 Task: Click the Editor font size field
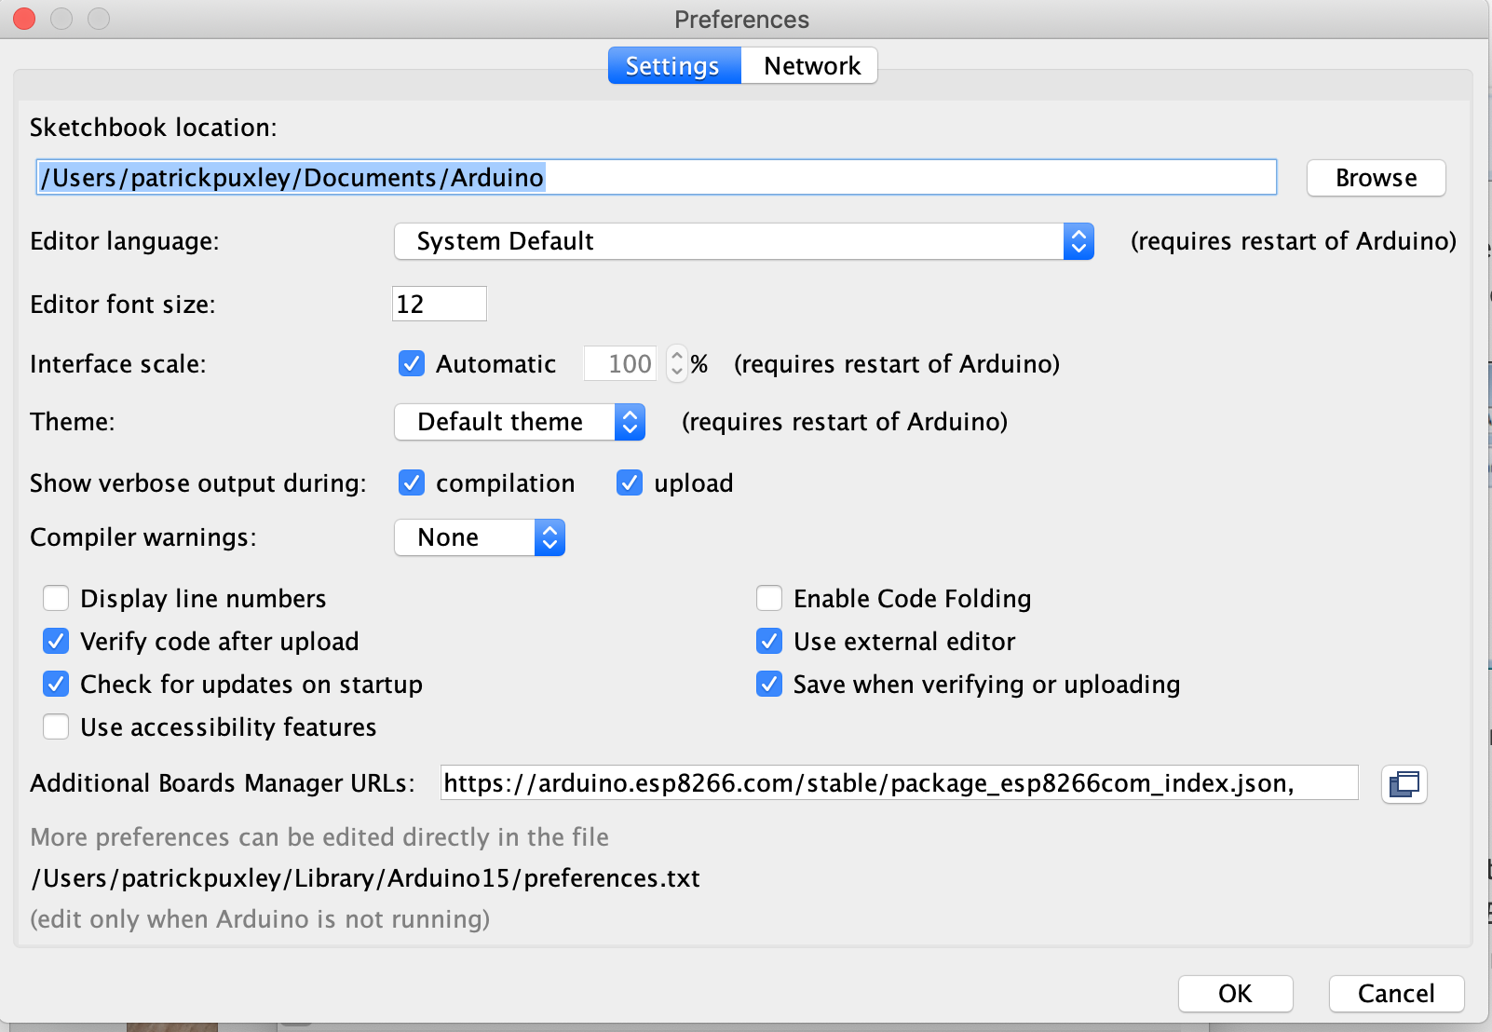[440, 305]
